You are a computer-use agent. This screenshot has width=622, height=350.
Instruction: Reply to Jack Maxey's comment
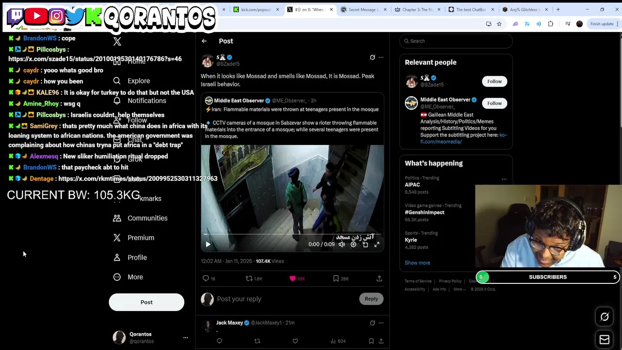(x=219, y=341)
